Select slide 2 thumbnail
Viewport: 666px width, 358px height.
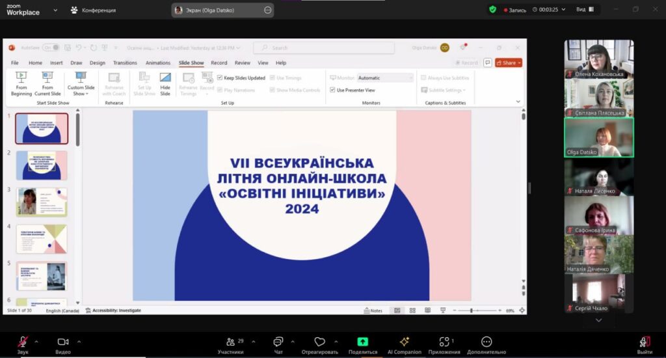(42, 165)
